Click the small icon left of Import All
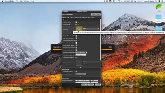 78,84
